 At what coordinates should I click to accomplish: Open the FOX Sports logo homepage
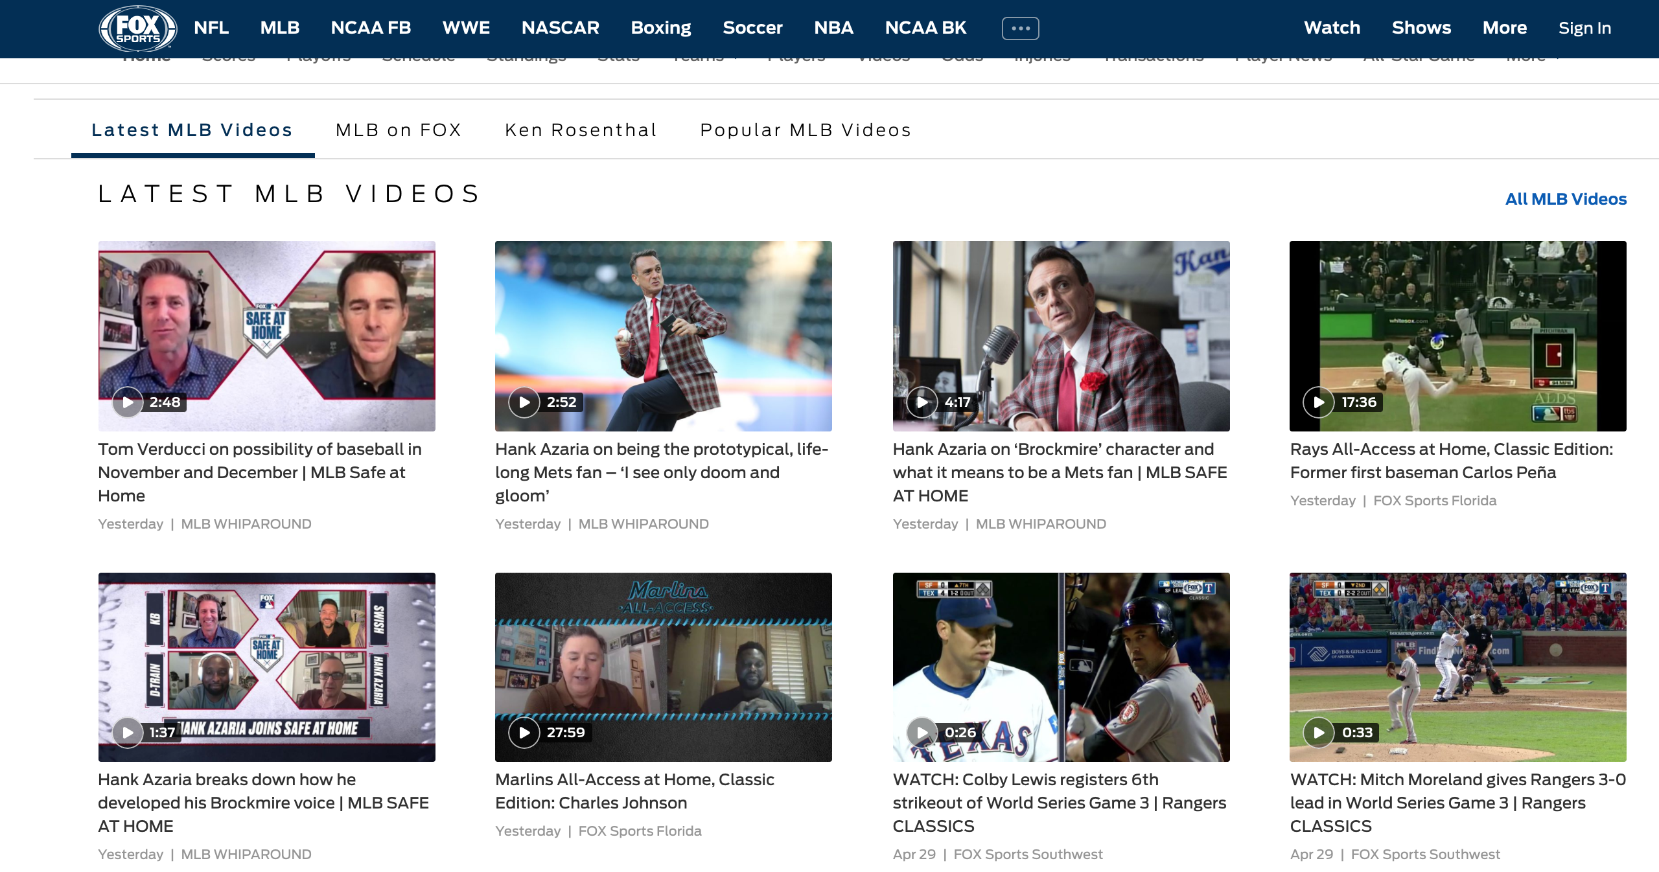[137, 29]
